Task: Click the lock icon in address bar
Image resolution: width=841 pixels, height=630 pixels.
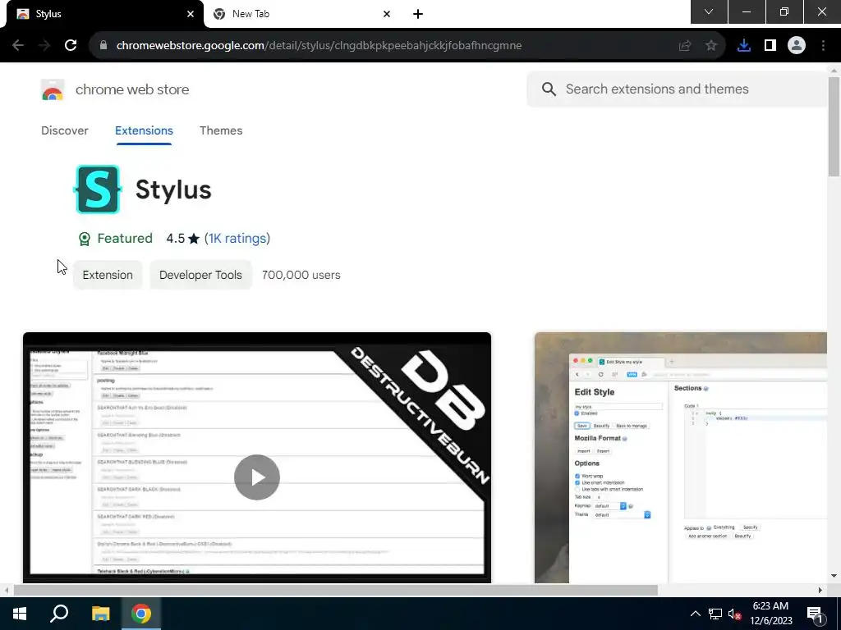Action: tap(103, 46)
